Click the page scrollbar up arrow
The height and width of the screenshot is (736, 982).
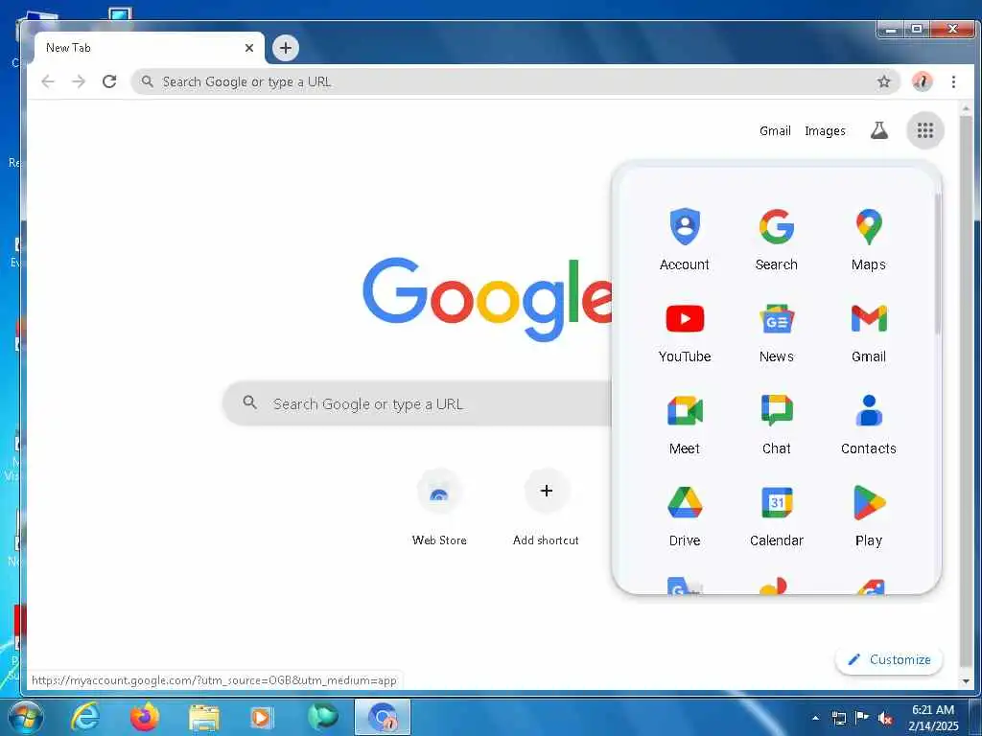966,109
